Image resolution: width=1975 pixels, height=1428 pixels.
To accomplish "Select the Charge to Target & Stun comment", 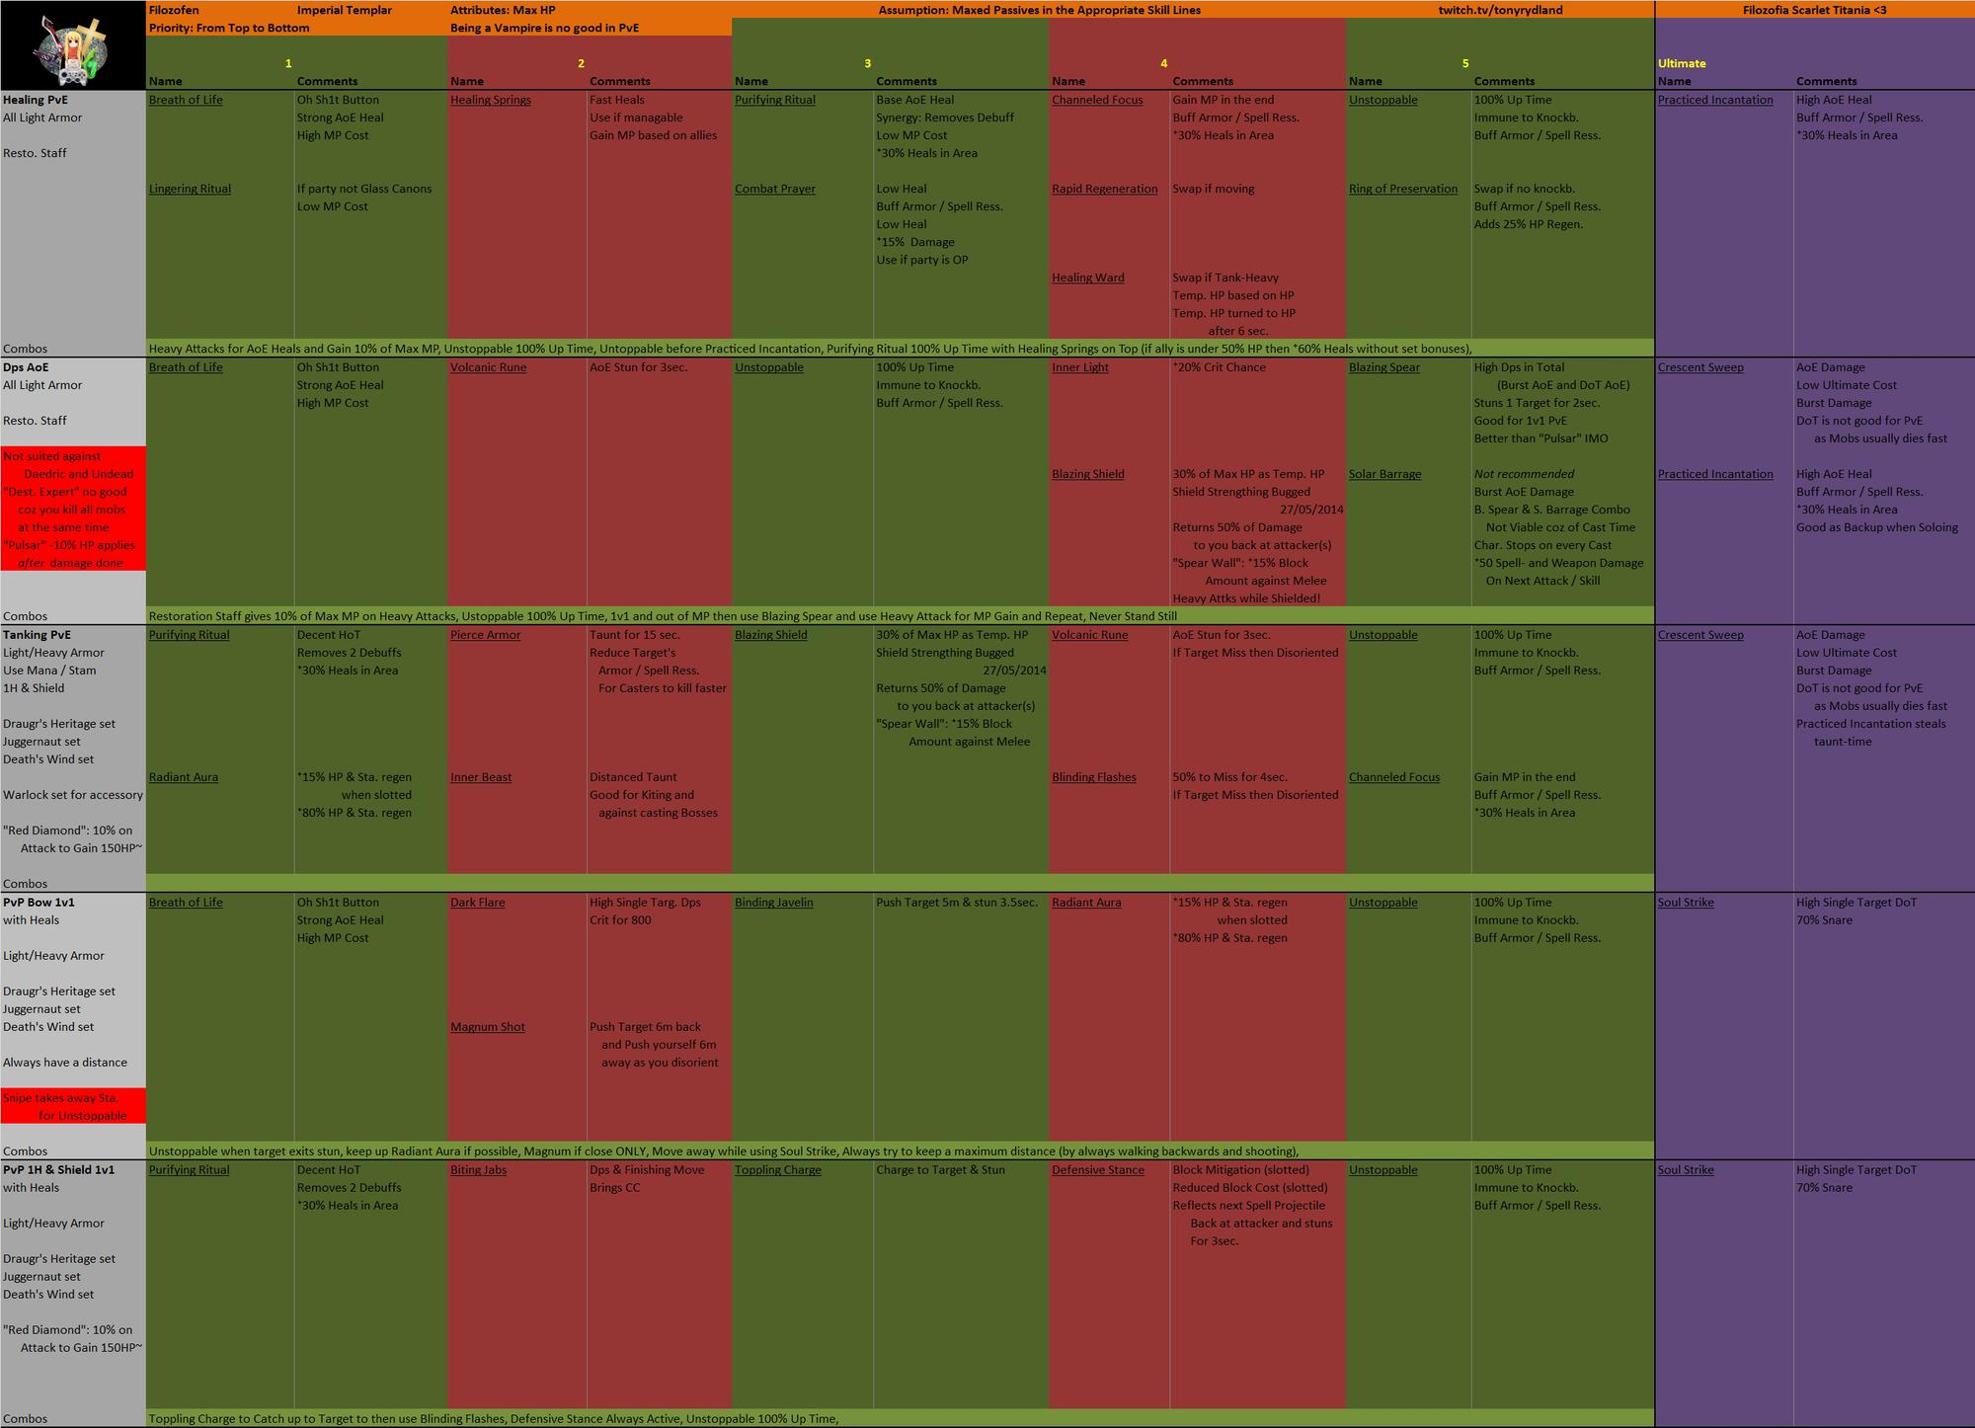I will point(940,1170).
